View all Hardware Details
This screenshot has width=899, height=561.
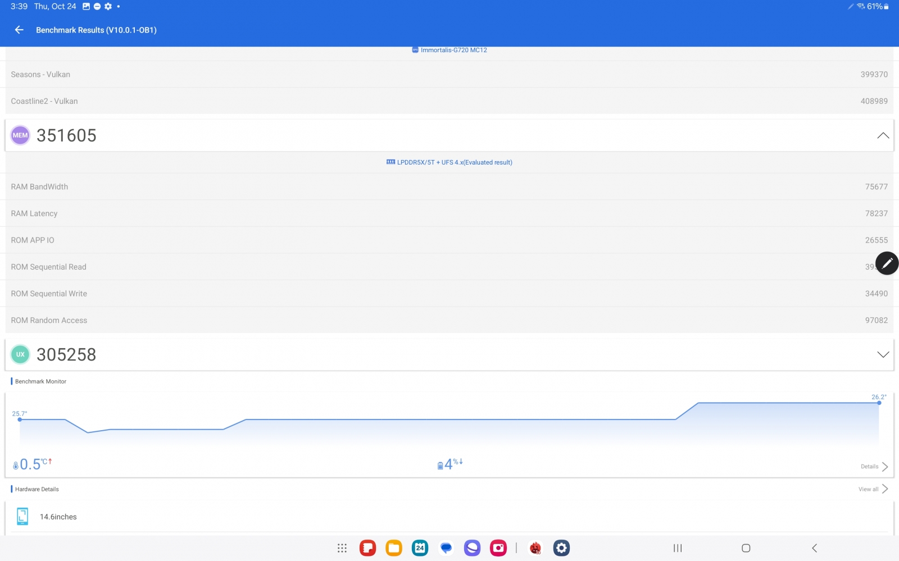coord(873,489)
